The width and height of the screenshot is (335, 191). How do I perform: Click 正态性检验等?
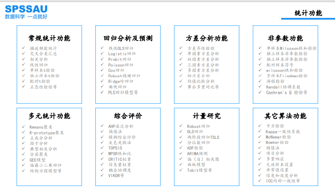click(x=43, y=87)
